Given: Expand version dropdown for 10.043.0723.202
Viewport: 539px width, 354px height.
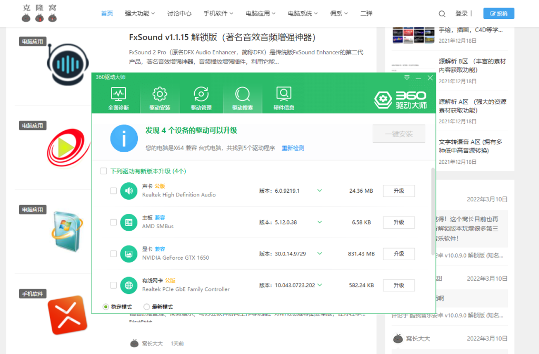Looking at the screenshot, I should 320,285.
